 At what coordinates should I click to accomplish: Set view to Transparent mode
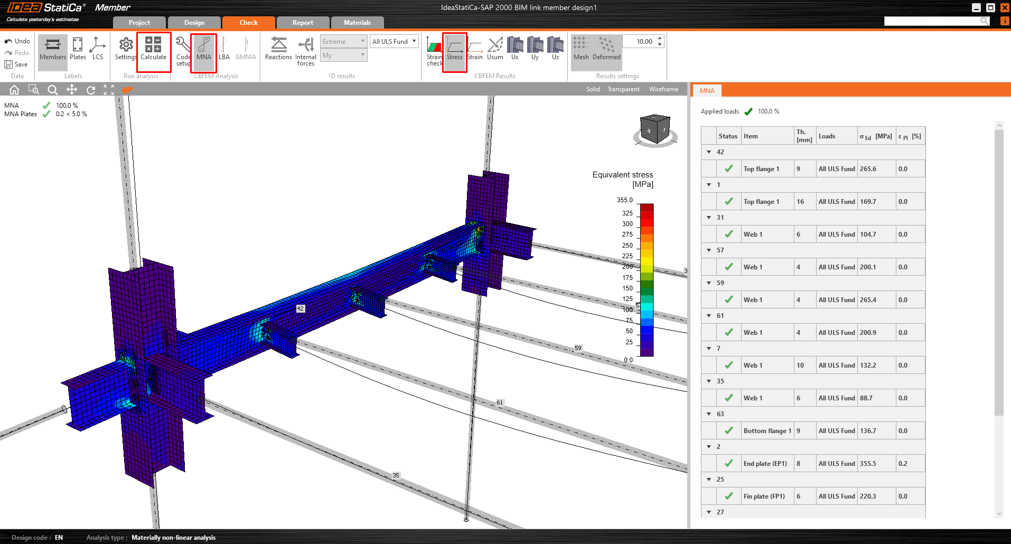(623, 89)
